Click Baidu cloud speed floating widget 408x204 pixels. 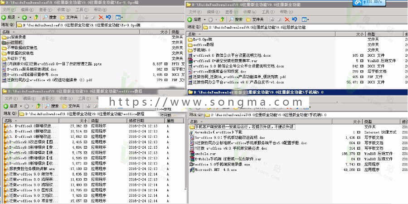(369, 2)
